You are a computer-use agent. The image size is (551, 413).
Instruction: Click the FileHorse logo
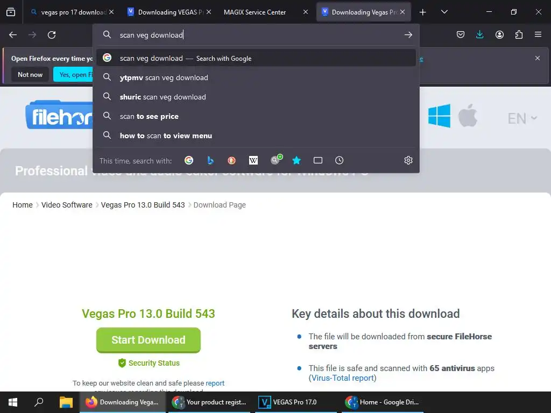click(59, 115)
